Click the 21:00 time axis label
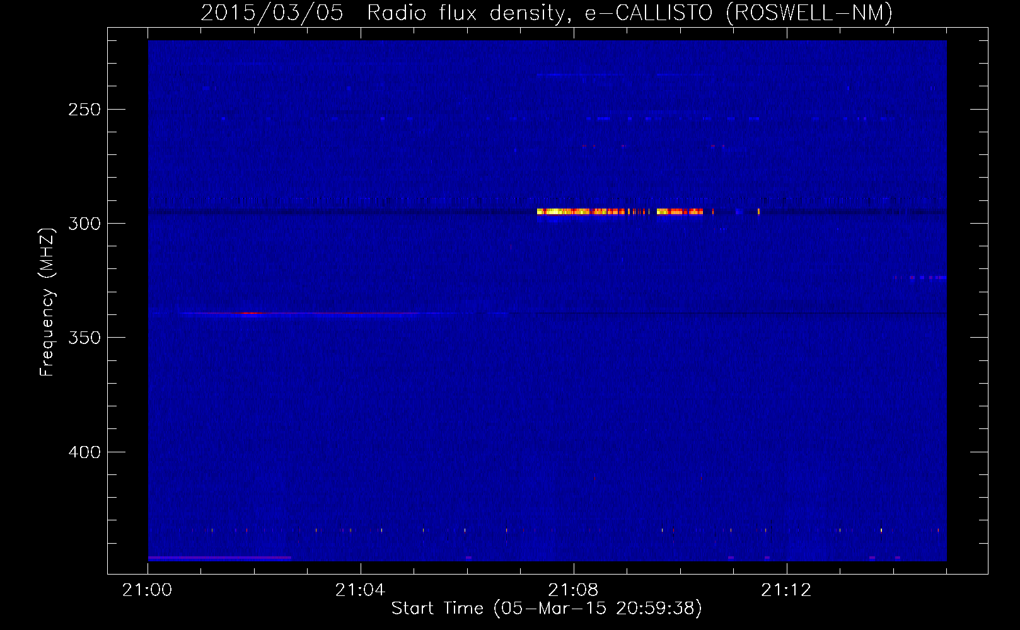The width and height of the screenshot is (1020, 630). (x=148, y=590)
